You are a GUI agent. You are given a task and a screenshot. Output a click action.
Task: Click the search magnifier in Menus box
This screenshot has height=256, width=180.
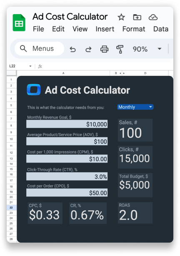pyautogui.click(x=23, y=49)
